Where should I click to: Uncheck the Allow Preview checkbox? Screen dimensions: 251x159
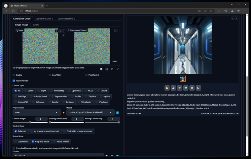(x=14, y=81)
